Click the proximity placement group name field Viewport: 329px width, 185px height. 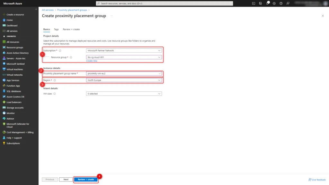coord(124,73)
